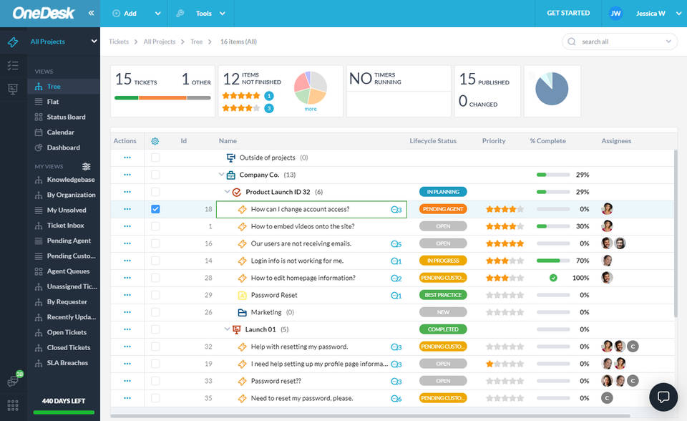Open the messenger icon with 38 badge

13,382
